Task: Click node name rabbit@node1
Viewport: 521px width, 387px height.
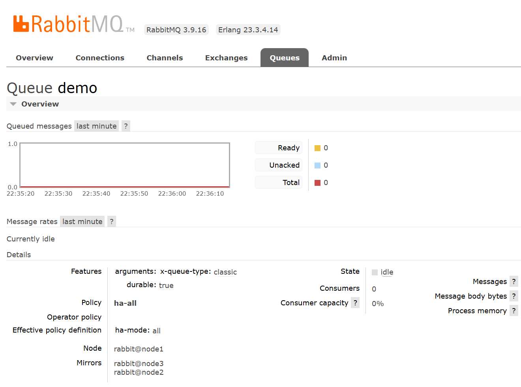Action: click(139, 349)
